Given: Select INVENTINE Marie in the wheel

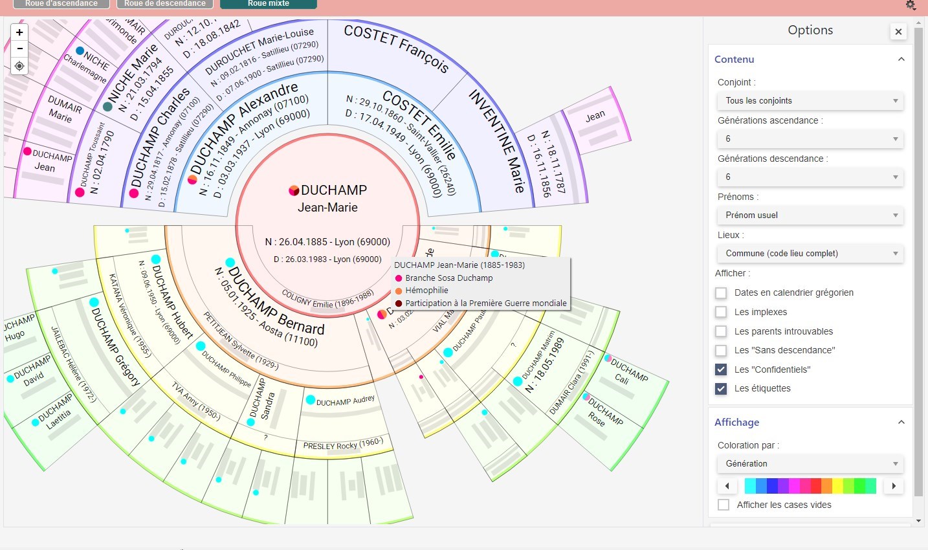Looking at the screenshot, I should point(496,141).
